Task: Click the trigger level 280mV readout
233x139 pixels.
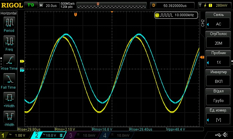Action: pos(221,6)
